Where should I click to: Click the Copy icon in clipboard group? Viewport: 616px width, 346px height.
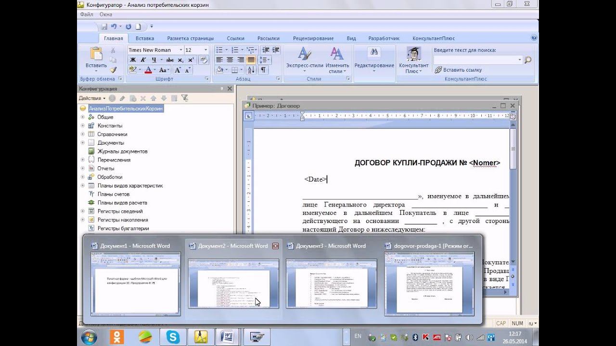[113, 60]
